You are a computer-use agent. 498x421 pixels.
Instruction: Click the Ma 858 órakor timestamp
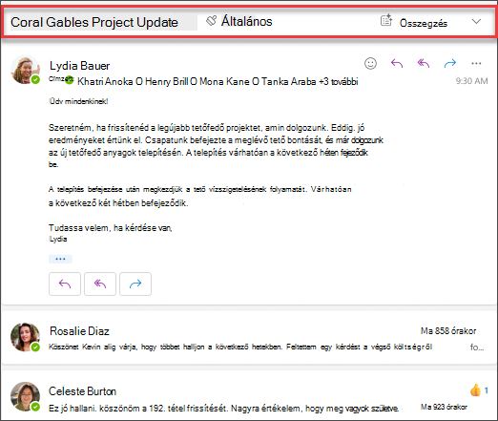click(448, 331)
